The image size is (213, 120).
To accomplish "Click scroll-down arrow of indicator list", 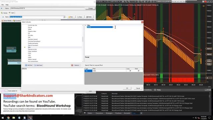I will (x=83, y=62).
